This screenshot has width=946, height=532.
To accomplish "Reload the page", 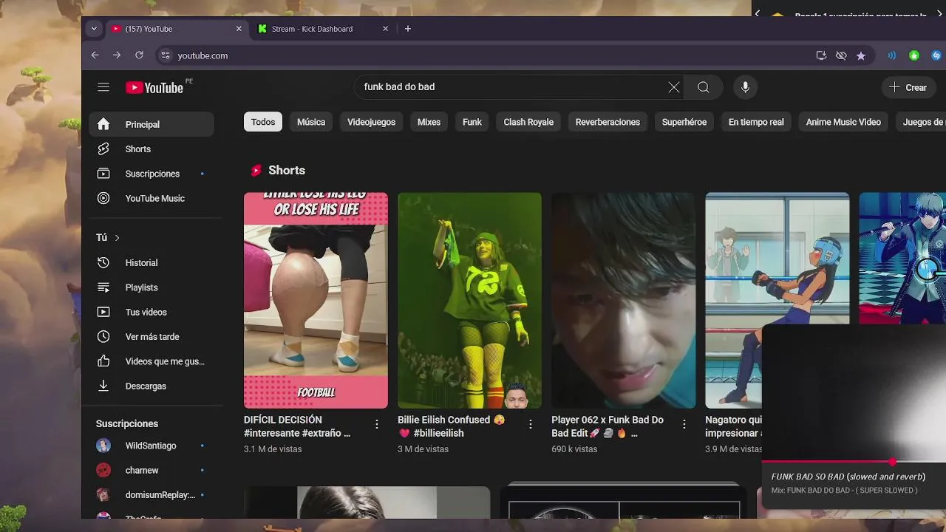I will click(x=139, y=55).
